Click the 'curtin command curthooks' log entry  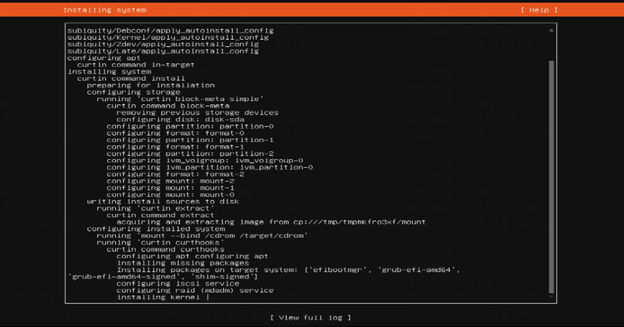[x=166, y=250]
